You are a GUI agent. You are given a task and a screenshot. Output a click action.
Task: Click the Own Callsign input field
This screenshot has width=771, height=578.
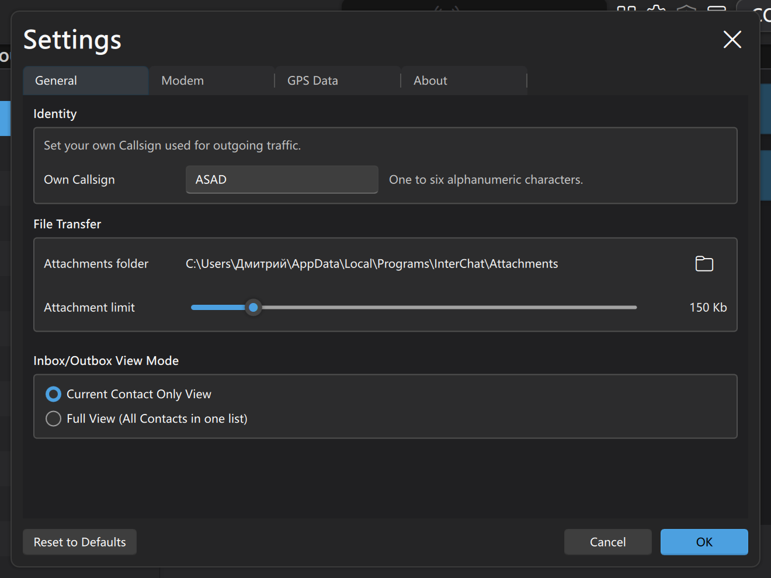coord(282,179)
